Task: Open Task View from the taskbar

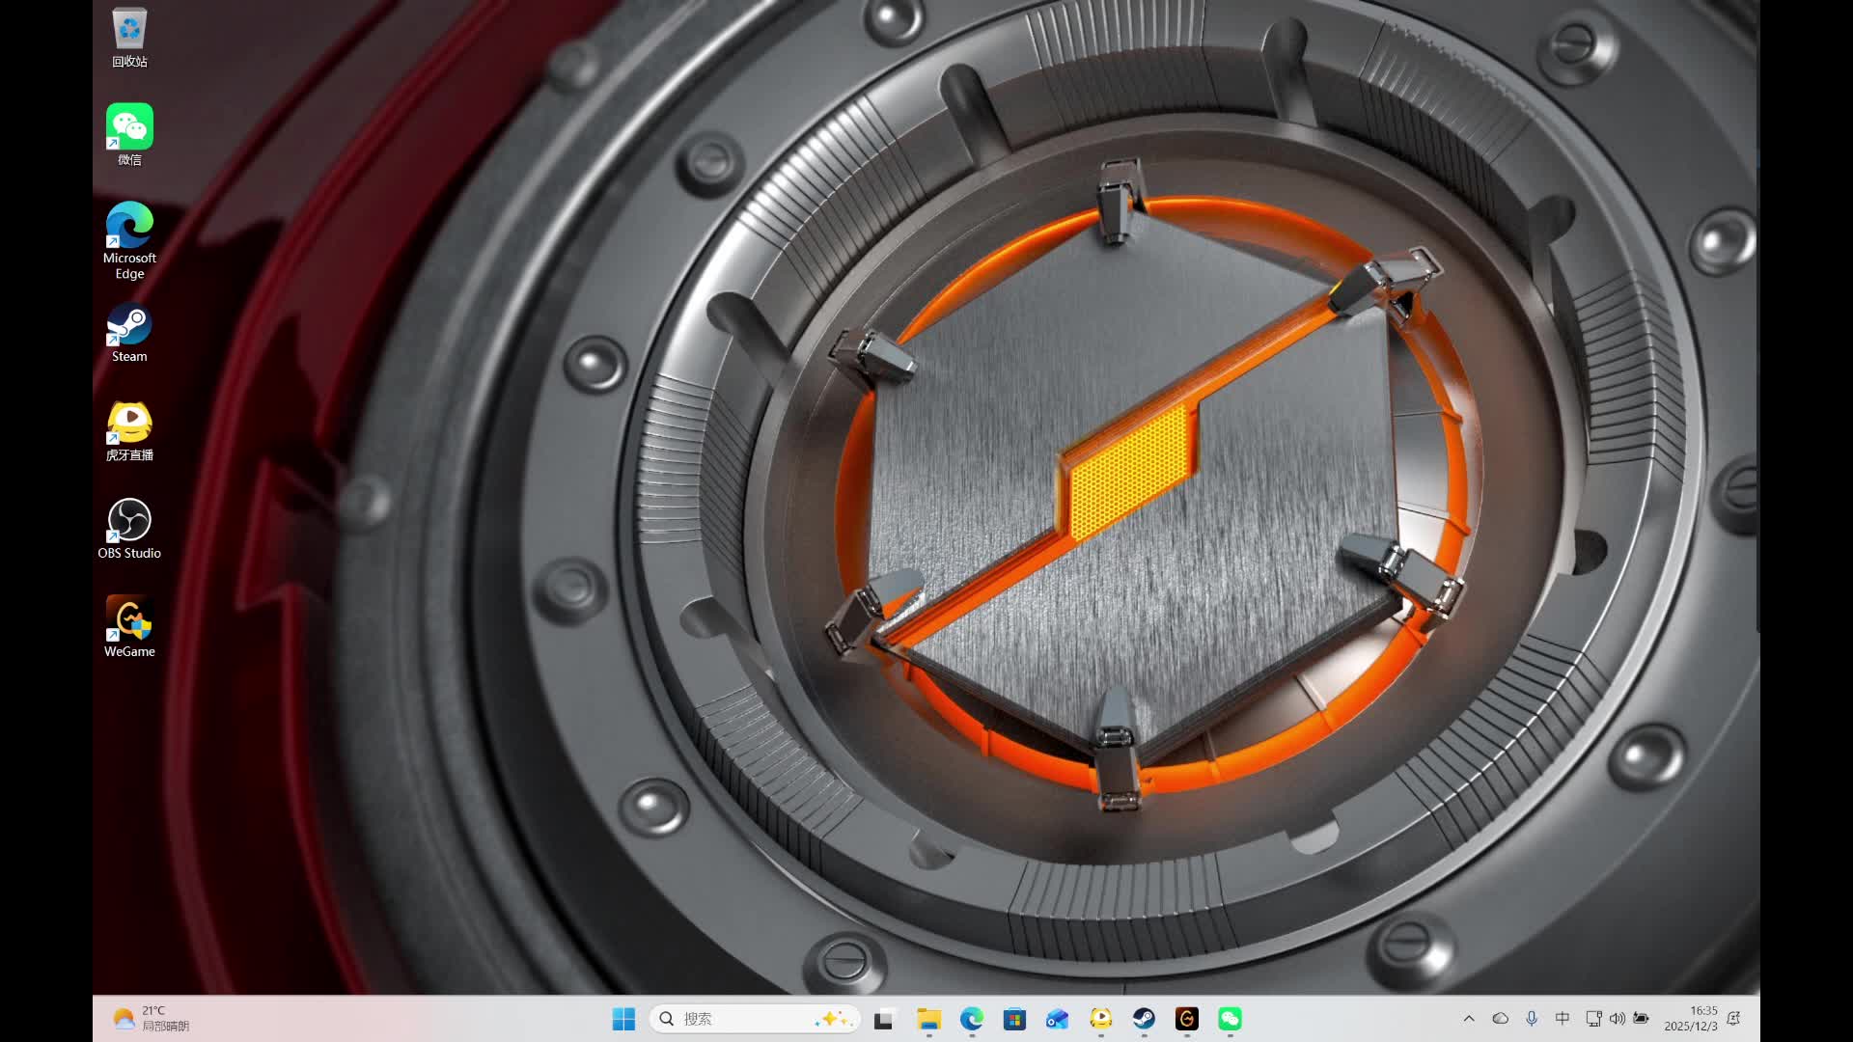Action: click(x=884, y=1019)
